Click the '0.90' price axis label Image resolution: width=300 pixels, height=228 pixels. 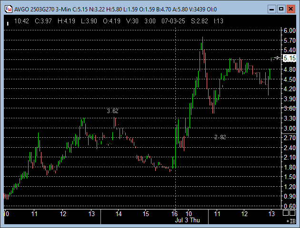(x=290, y=196)
